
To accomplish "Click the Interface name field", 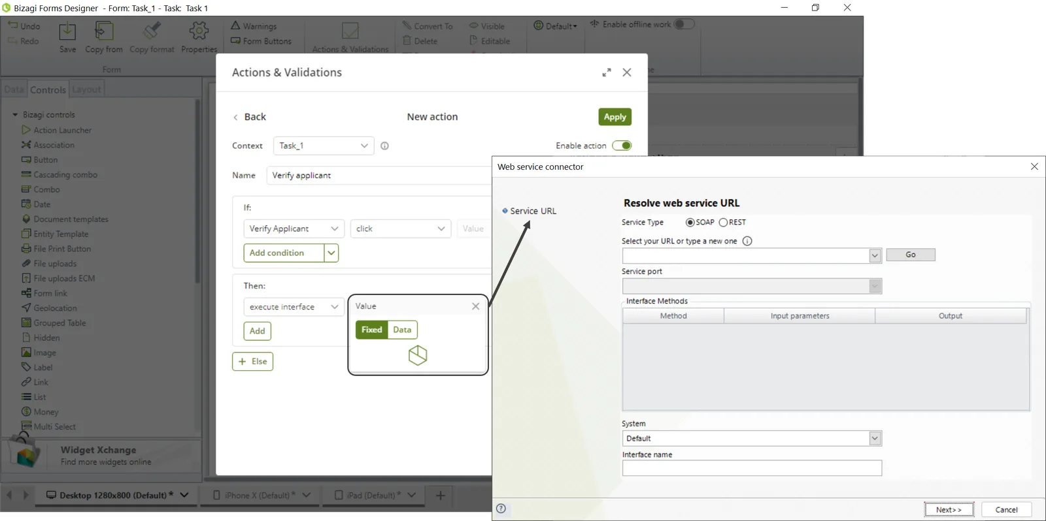I will coord(752,468).
